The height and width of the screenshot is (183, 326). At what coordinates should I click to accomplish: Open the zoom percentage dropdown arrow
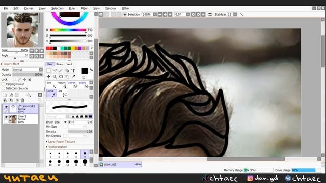click(155, 15)
